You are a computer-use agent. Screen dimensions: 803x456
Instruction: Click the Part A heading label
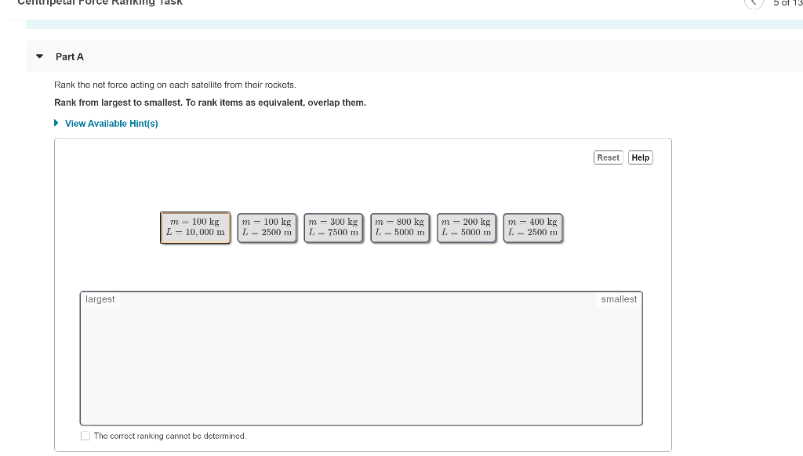tap(70, 56)
